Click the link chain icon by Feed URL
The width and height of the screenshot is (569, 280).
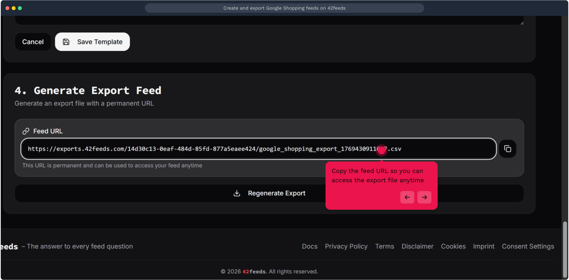pyautogui.click(x=26, y=131)
